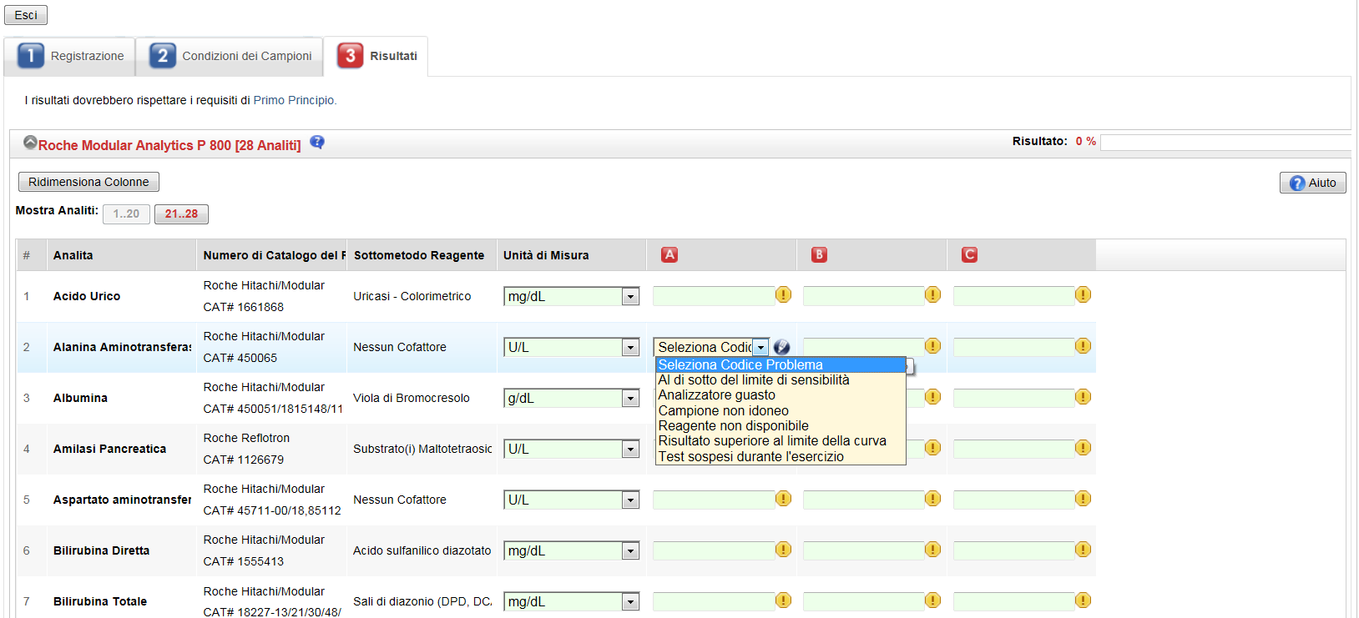1359x618 pixels.
Task: Show analytes 21..28
Action: coord(181,214)
